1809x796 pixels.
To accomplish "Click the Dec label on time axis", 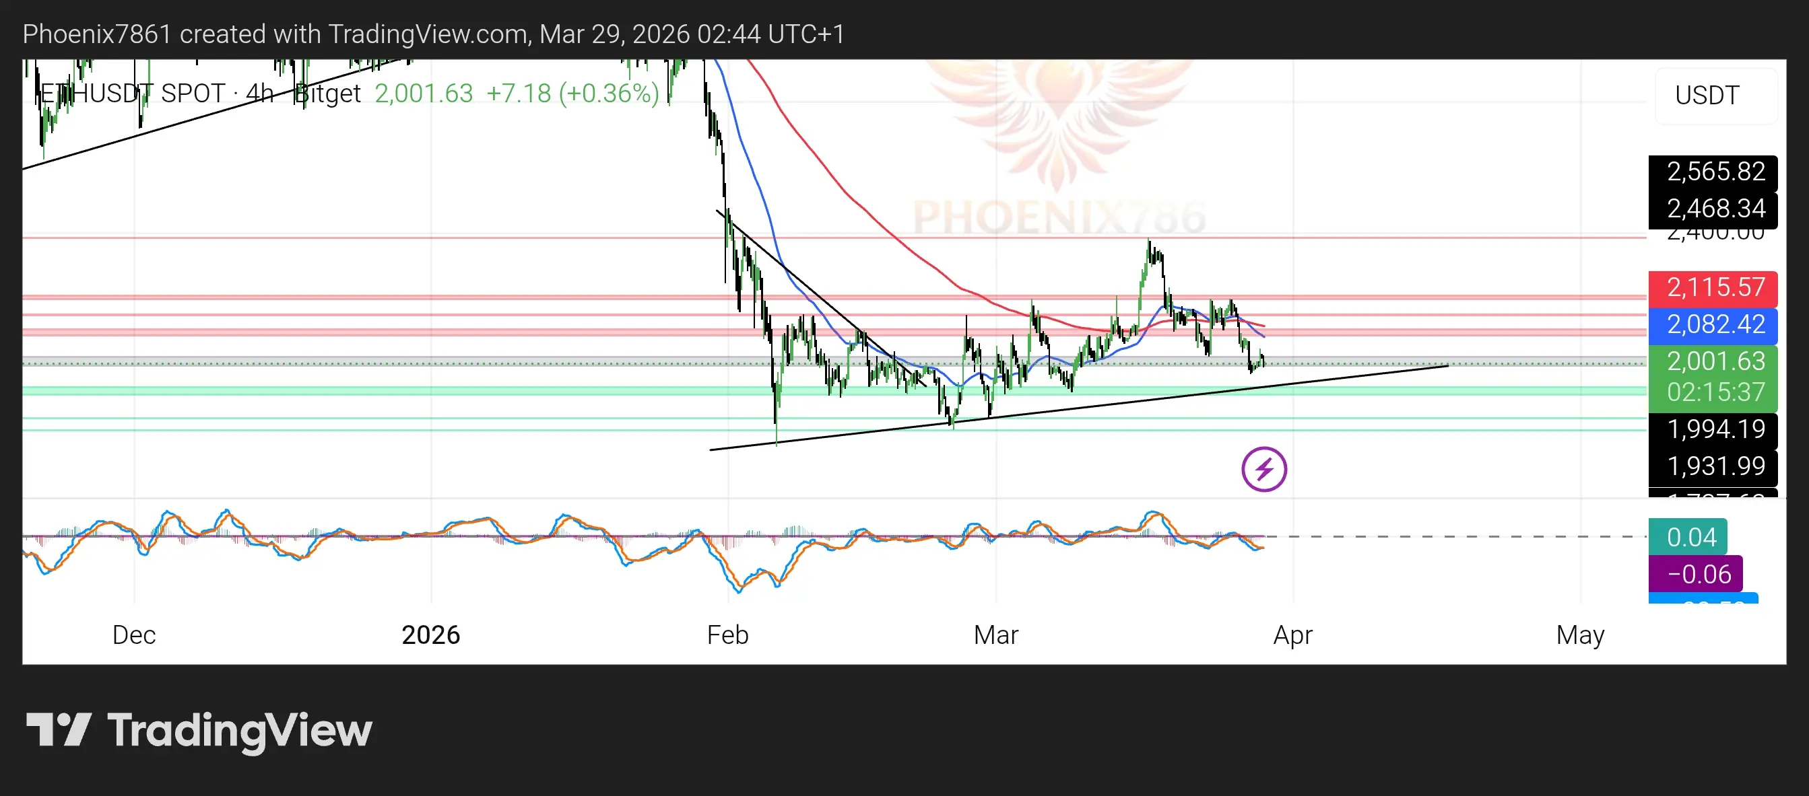I will click(x=133, y=635).
